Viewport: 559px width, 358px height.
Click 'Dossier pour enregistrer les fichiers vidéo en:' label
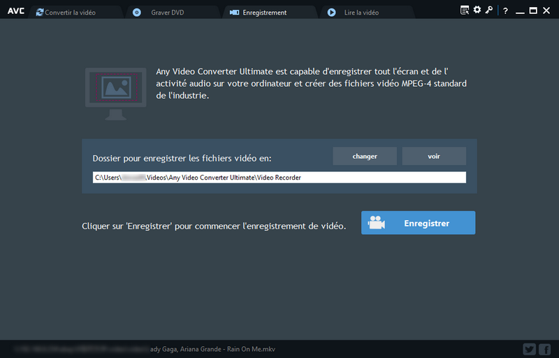[x=182, y=158]
